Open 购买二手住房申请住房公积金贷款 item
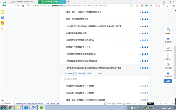Image resolution: width=176 pixels, height=110 pixels. coord(80,93)
